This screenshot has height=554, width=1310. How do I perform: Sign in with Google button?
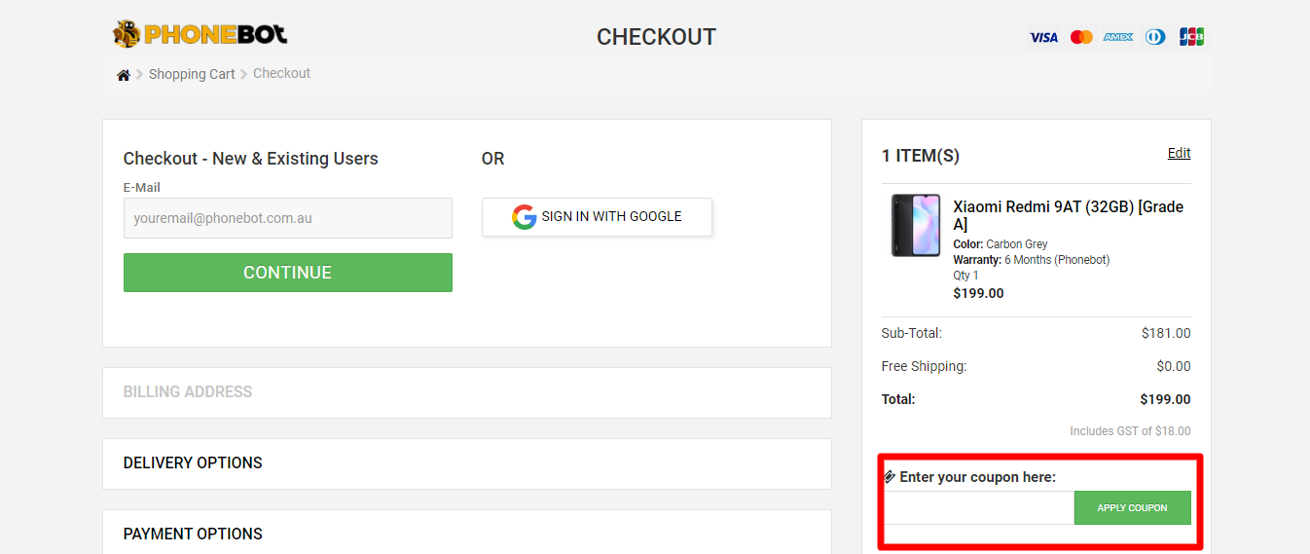pyautogui.click(x=597, y=217)
